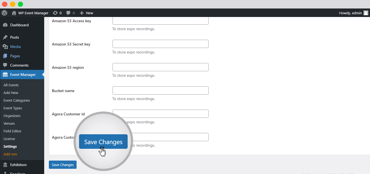Click the home icon beside WP Event Manager
This screenshot has height=174, width=370.
point(14,13)
